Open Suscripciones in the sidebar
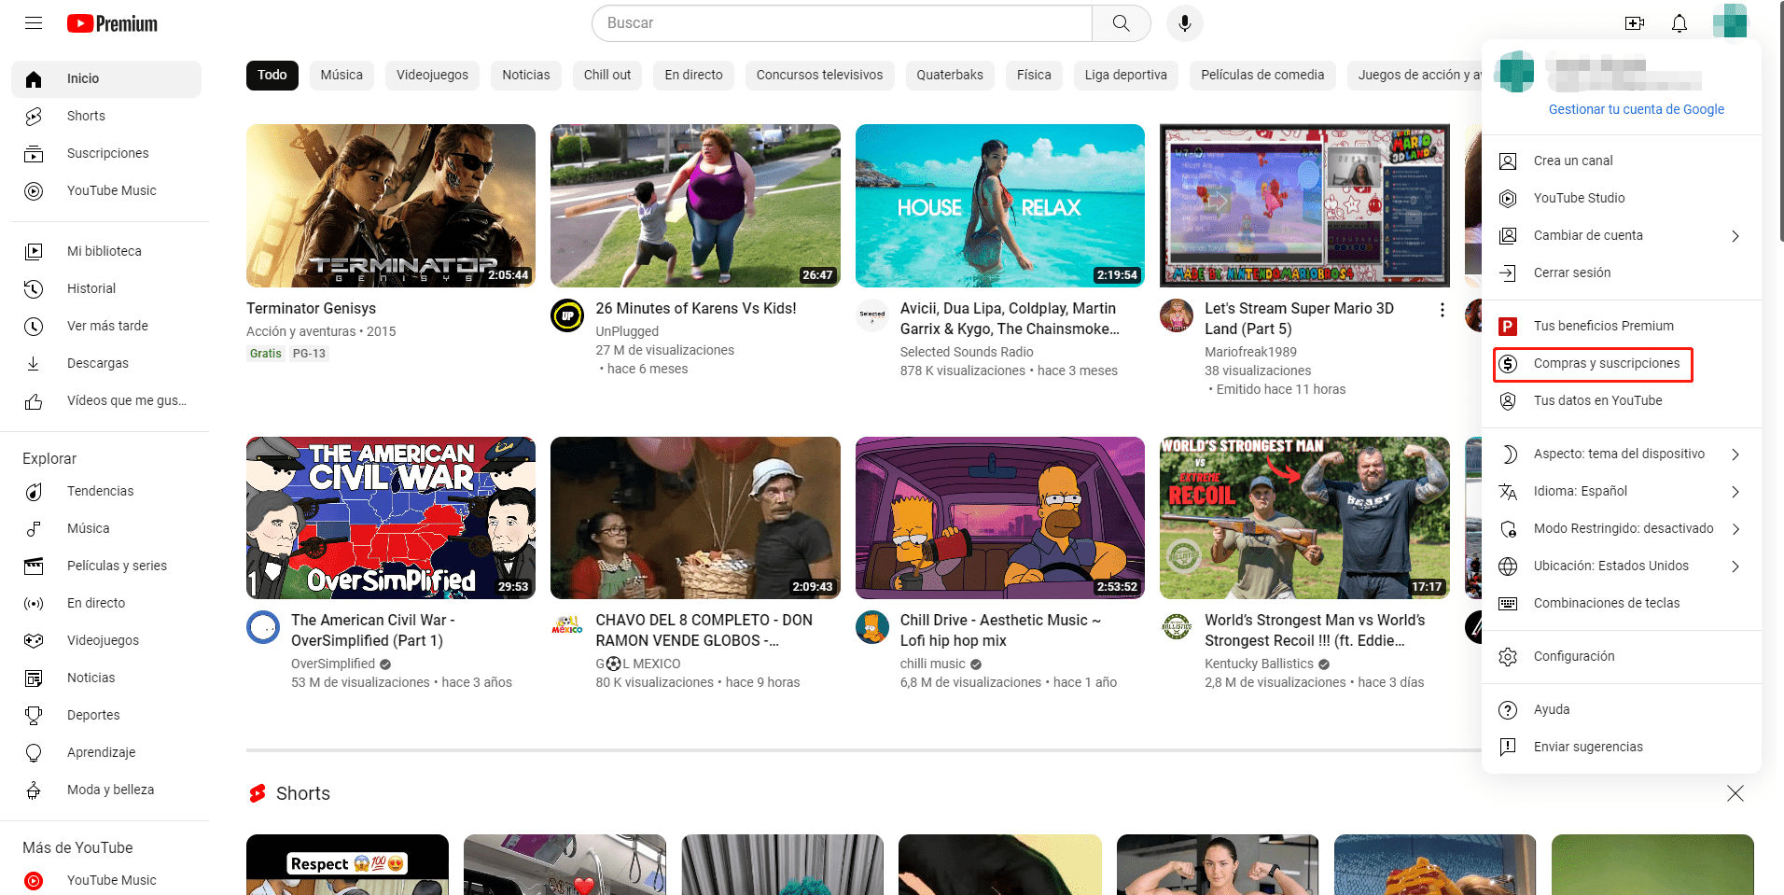The width and height of the screenshot is (1784, 895). [x=106, y=153]
